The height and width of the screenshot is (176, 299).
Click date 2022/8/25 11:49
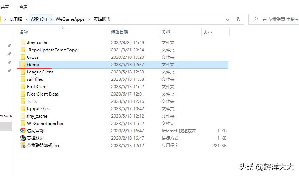(x=128, y=42)
